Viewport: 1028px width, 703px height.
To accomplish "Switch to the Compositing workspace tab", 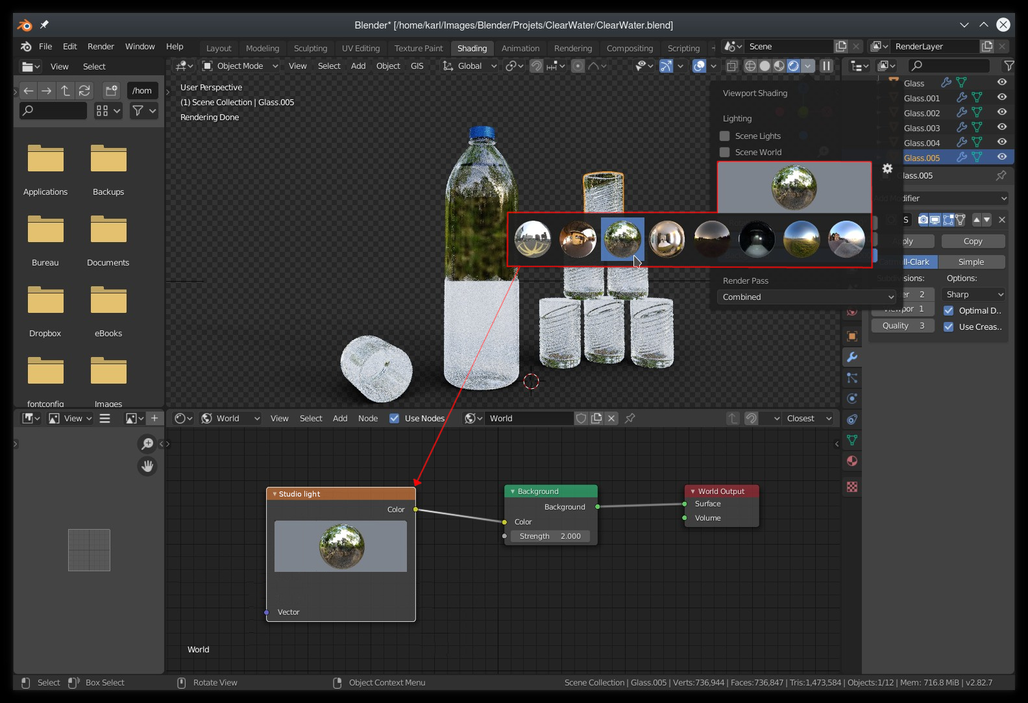I will pos(630,48).
